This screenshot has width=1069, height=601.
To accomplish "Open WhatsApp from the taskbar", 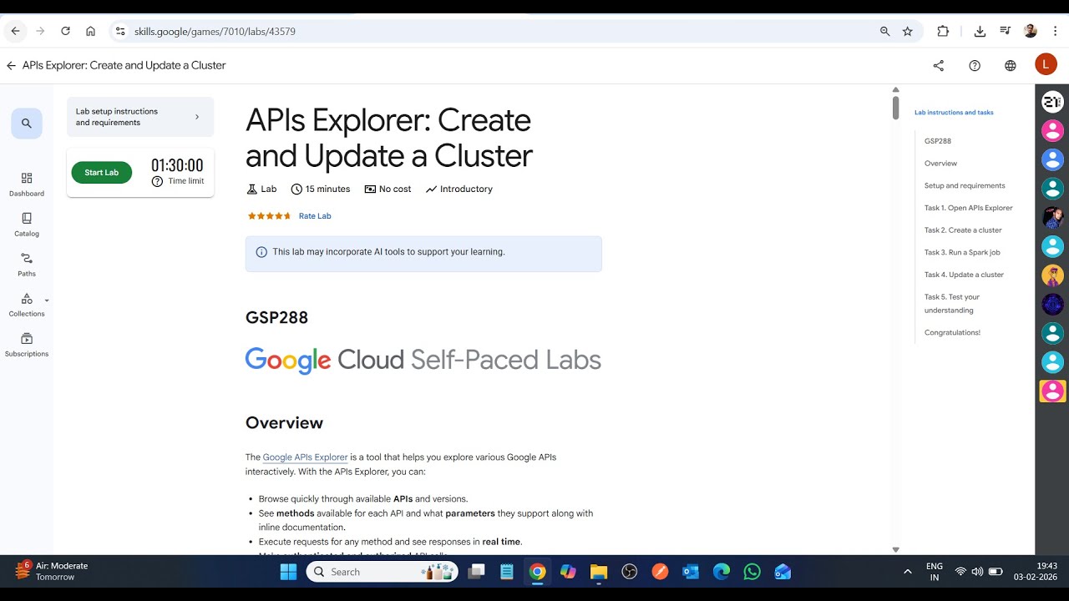I will [x=752, y=572].
